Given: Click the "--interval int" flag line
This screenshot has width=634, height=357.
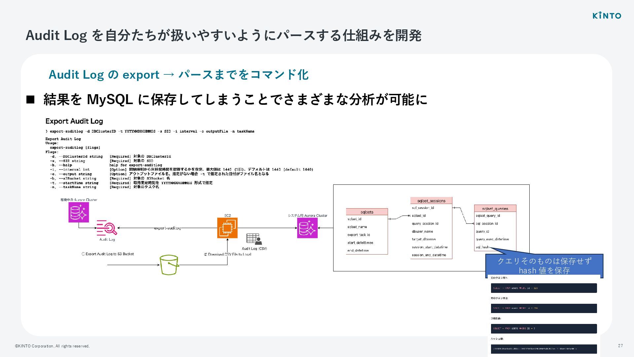Looking at the screenshot, I should [181, 169].
